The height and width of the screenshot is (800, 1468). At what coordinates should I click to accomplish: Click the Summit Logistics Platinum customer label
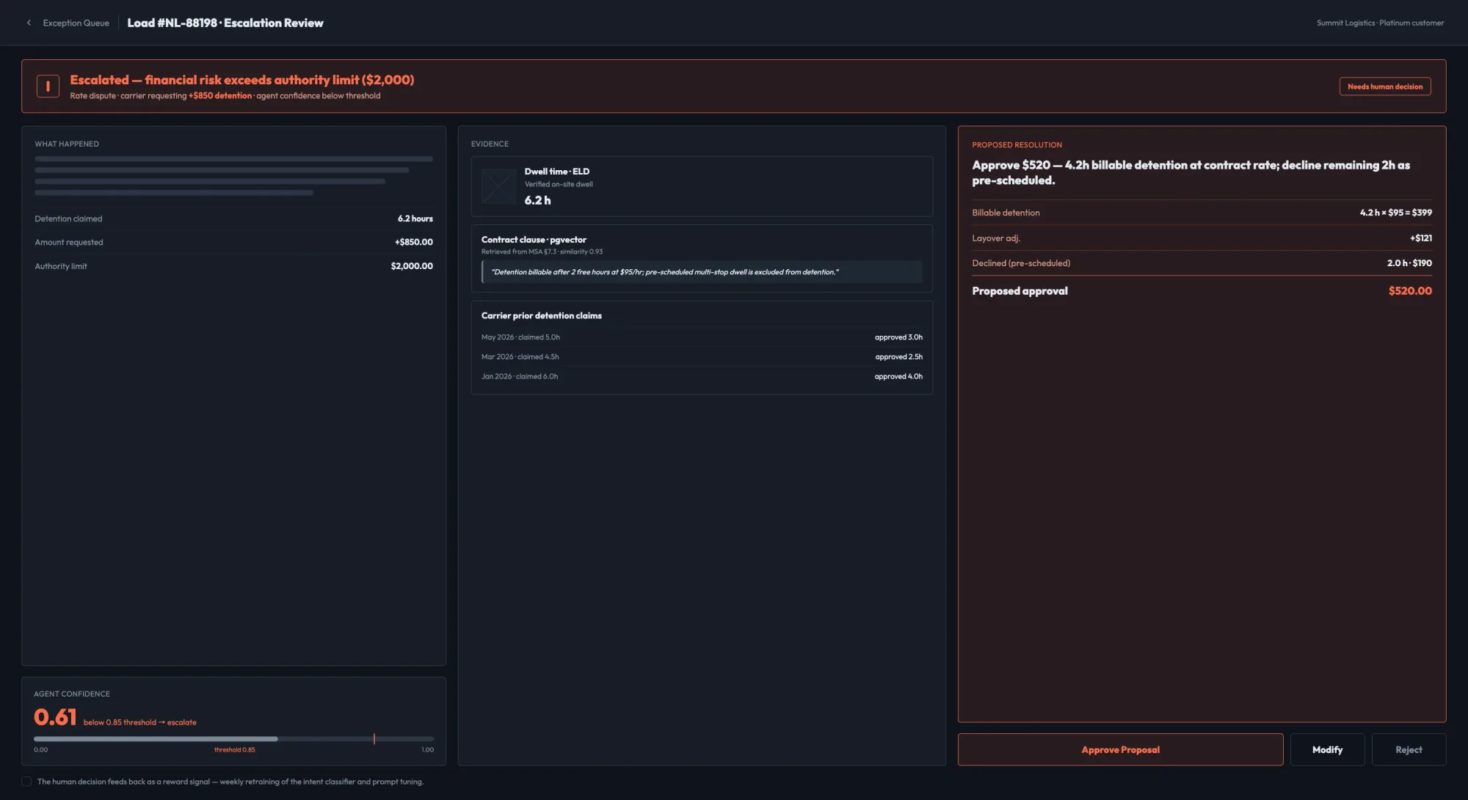pyautogui.click(x=1380, y=23)
